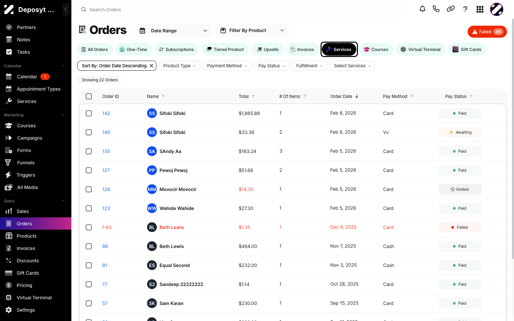The height and width of the screenshot is (321, 514).
Task: Select checkbox for order 123
Action: coord(89,208)
